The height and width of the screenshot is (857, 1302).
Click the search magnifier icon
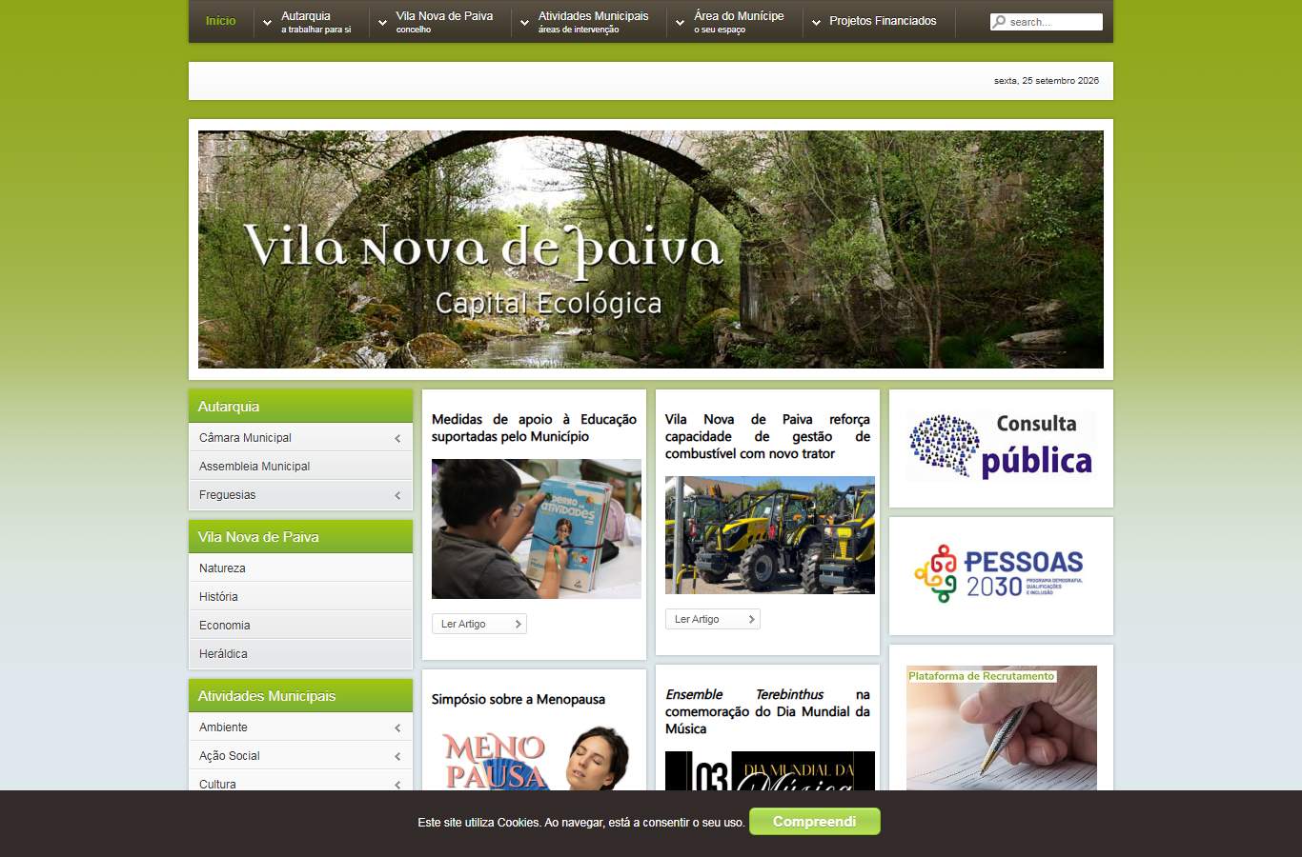tap(999, 22)
